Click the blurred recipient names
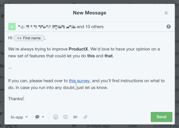This screenshot has width=179, height=128. click(x=47, y=27)
